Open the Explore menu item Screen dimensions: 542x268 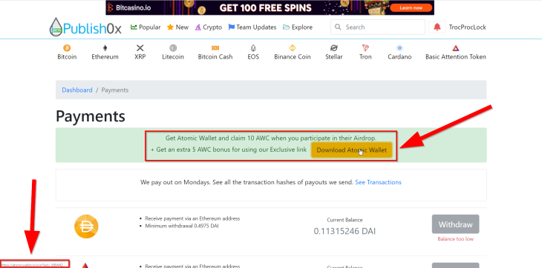click(x=298, y=27)
